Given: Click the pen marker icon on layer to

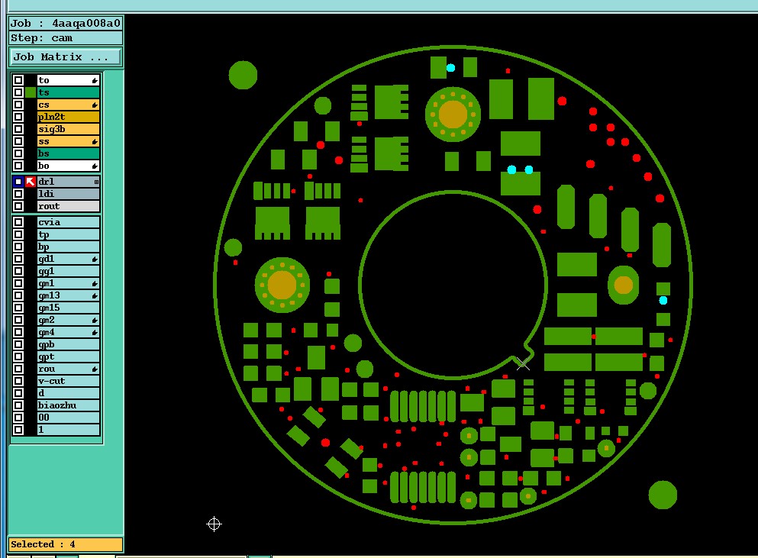Looking at the screenshot, I should pyautogui.click(x=95, y=80).
